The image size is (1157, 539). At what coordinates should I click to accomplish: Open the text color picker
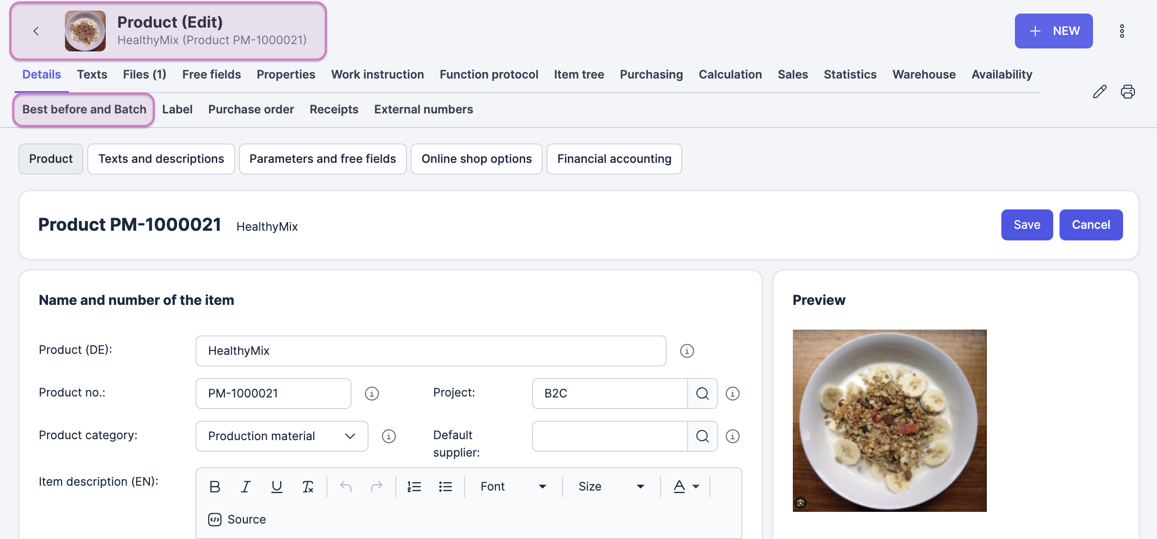click(x=686, y=486)
